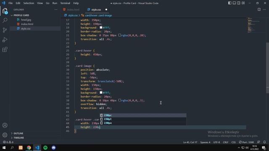The height and width of the screenshot is (151, 269).
Task: Toggle Secondary Side Bar layout icon
Action: pos(239,3)
